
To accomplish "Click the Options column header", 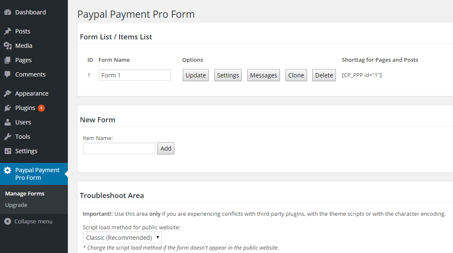I will [x=193, y=60].
